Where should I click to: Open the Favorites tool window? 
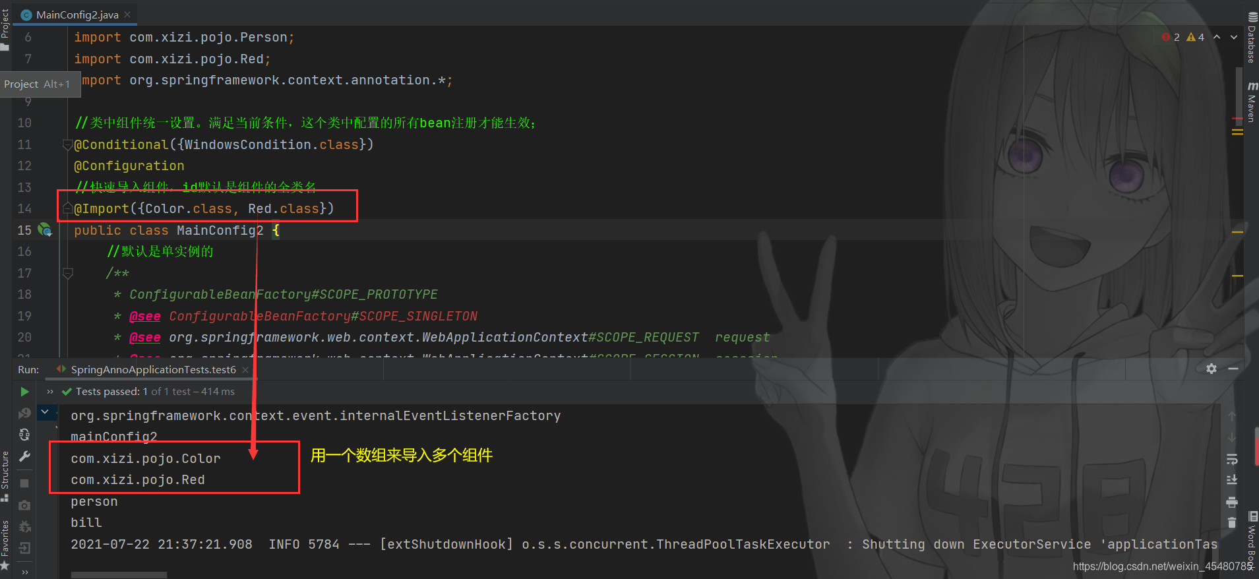pyautogui.click(x=5, y=544)
